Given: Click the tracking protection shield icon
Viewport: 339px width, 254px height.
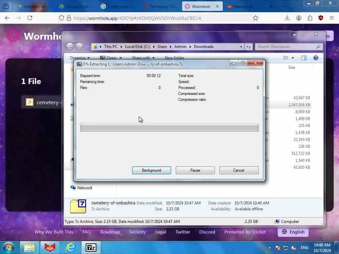Looking at the screenshot, I should pyautogui.click(x=61, y=18).
